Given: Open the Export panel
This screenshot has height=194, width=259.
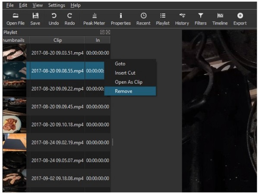Looking at the screenshot, I should click(240, 19).
